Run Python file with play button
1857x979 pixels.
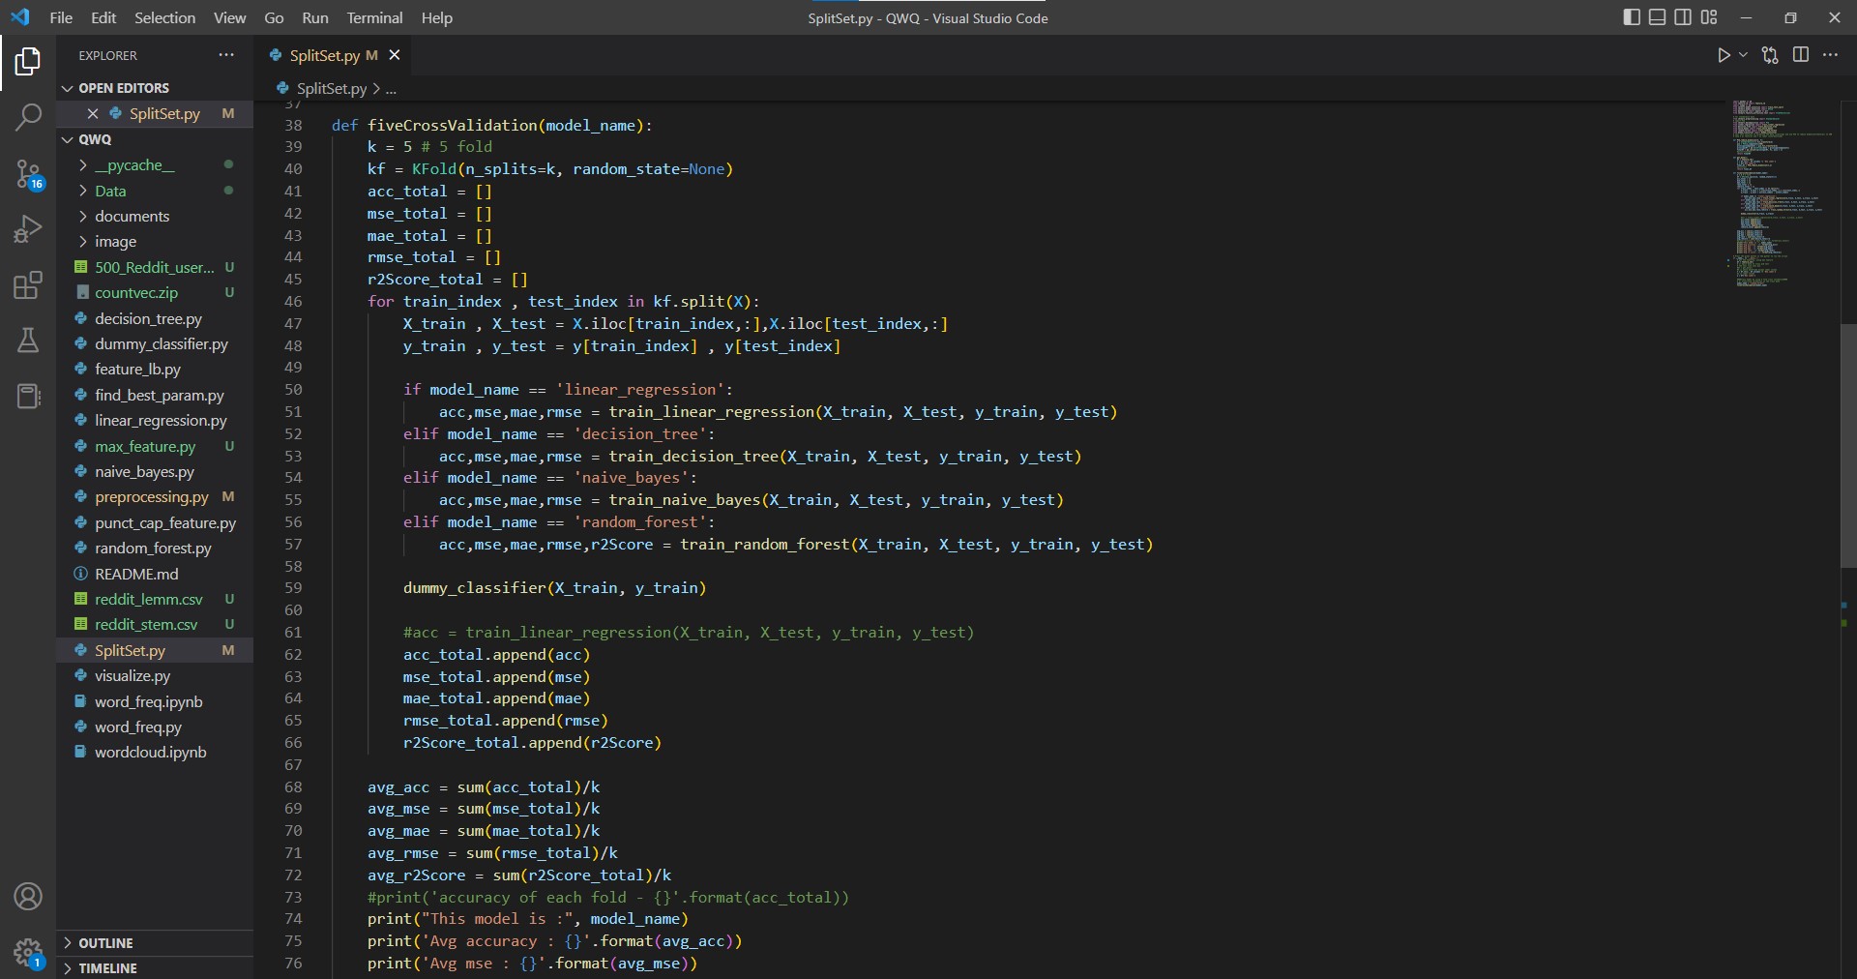1724,55
